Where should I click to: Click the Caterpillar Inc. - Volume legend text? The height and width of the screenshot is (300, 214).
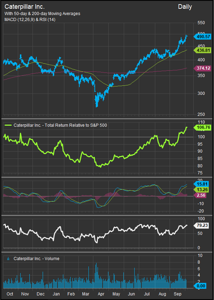pos(36,259)
